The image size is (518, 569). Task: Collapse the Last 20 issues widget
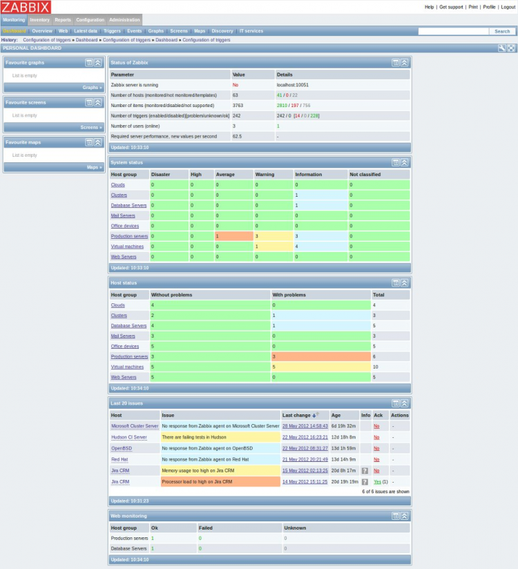tap(404, 403)
